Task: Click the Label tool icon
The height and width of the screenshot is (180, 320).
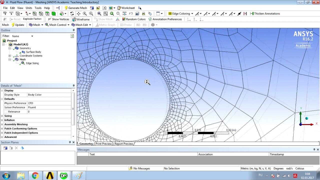Action: click(x=5, y=13)
